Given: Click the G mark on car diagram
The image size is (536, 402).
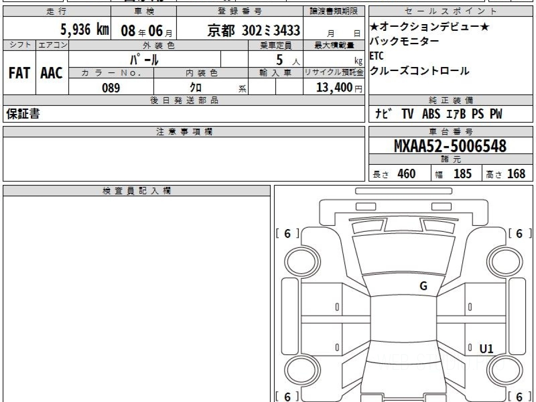Looking at the screenshot, I should pos(423,286).
